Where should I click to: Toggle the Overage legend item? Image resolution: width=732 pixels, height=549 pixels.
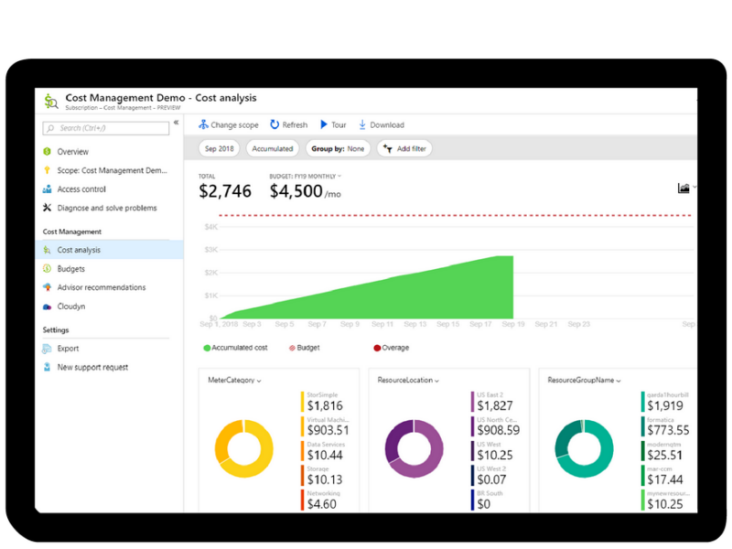click(x=392, y=348)
